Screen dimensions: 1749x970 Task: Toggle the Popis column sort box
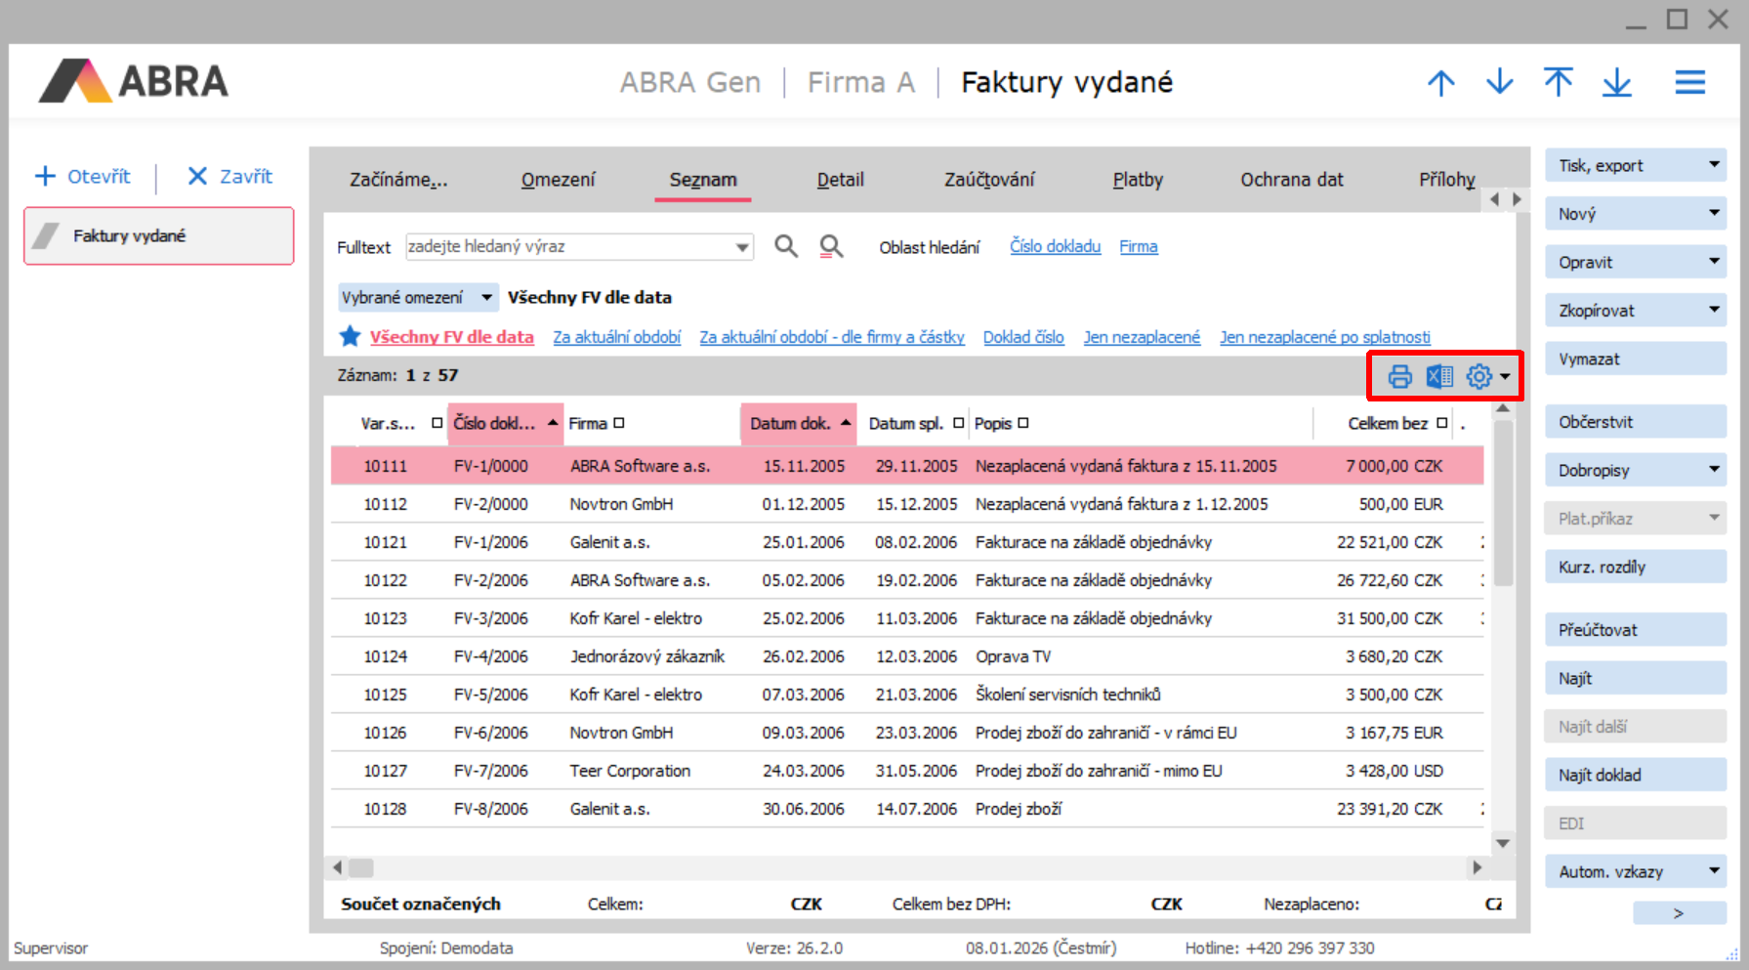point(1023,423)
